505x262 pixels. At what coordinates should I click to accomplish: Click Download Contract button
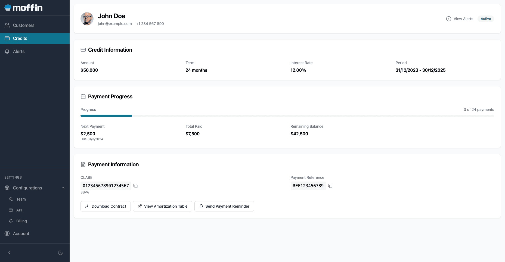pos(106,206)
